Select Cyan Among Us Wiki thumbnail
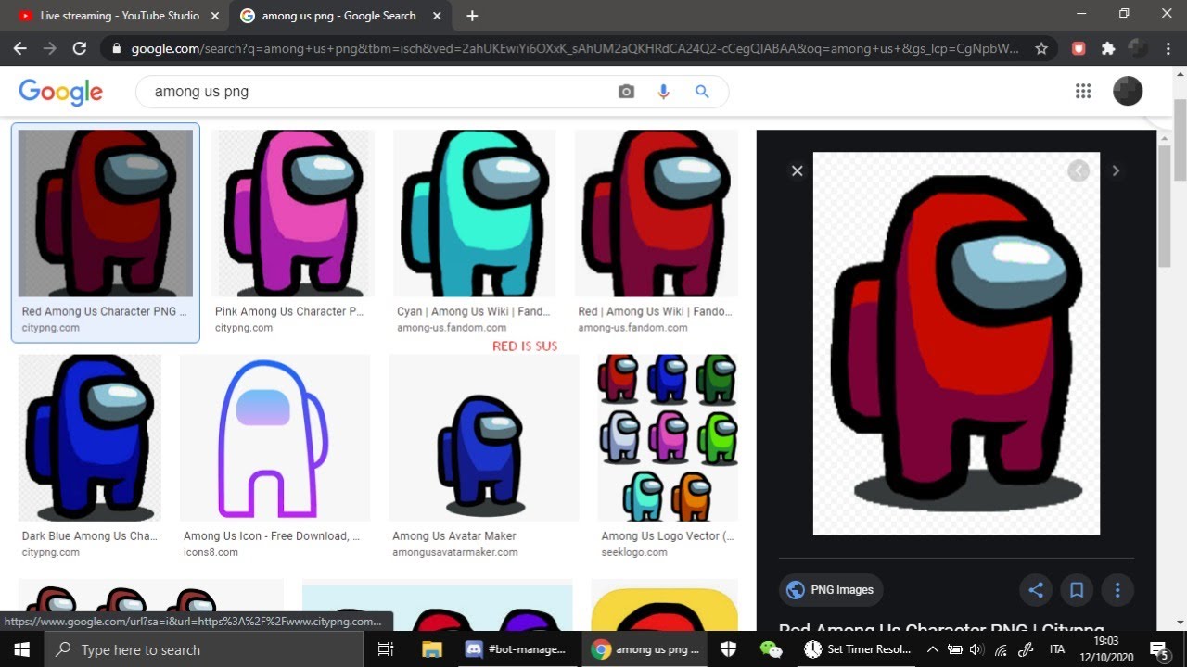 pos(474,213)
